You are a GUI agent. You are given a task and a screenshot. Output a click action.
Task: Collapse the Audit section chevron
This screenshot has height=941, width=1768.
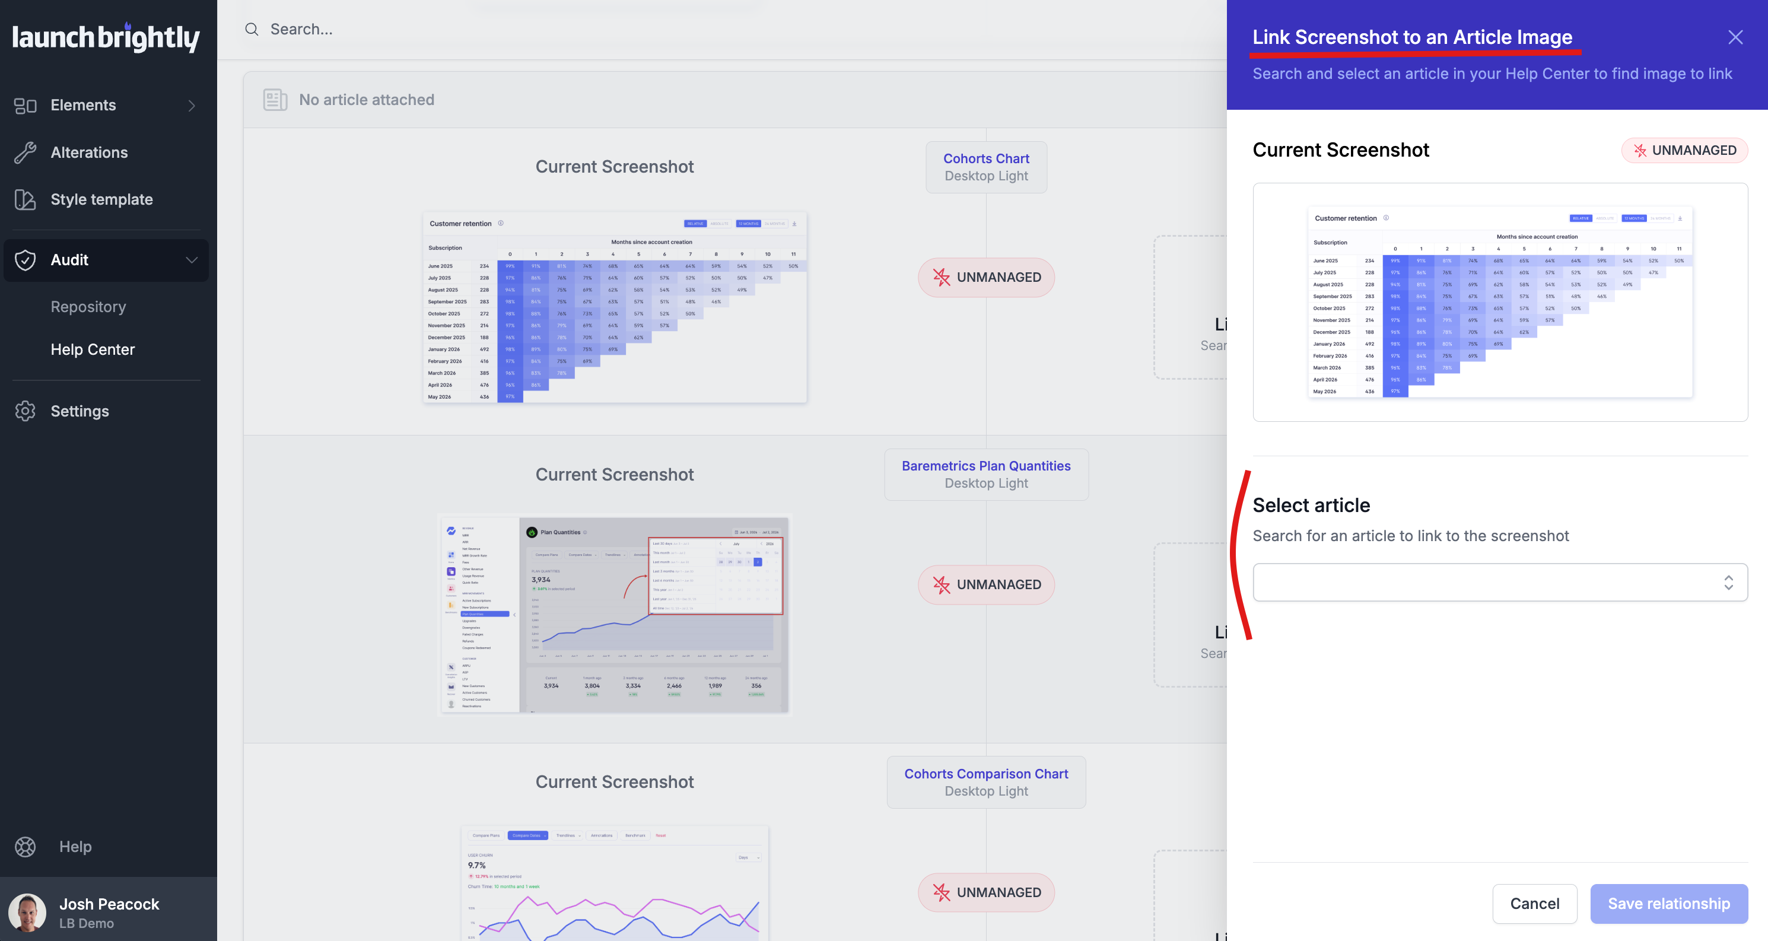192,260
